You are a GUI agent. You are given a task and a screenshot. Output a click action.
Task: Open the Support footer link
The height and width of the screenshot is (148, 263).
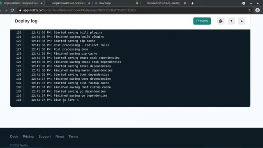44,136
